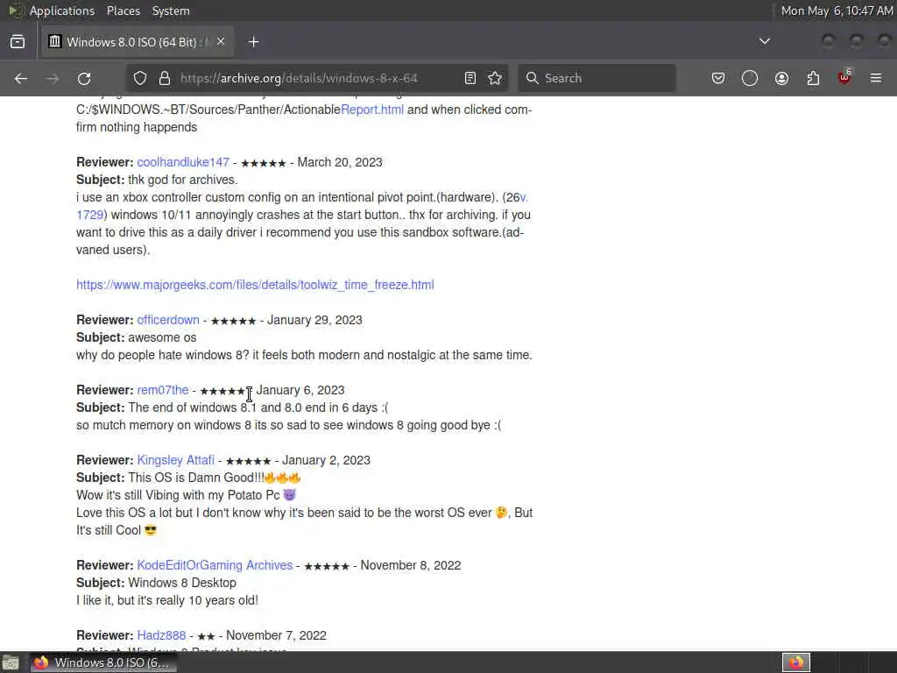The image size is (897, 673).
Task: View site security via the padlock icon
Action: click(x=164, y=78)
